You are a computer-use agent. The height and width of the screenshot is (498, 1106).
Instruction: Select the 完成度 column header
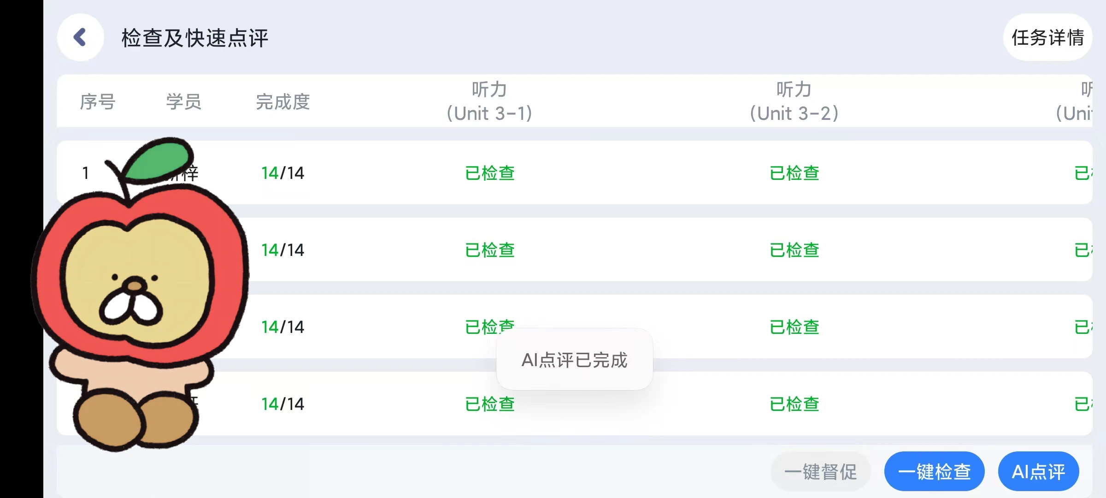(282, 102)
